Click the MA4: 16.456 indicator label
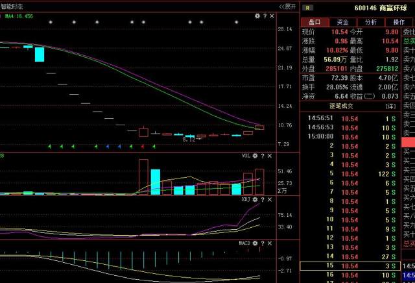The height and width of the screenshot is (283, 415). [x=19, y=16]
